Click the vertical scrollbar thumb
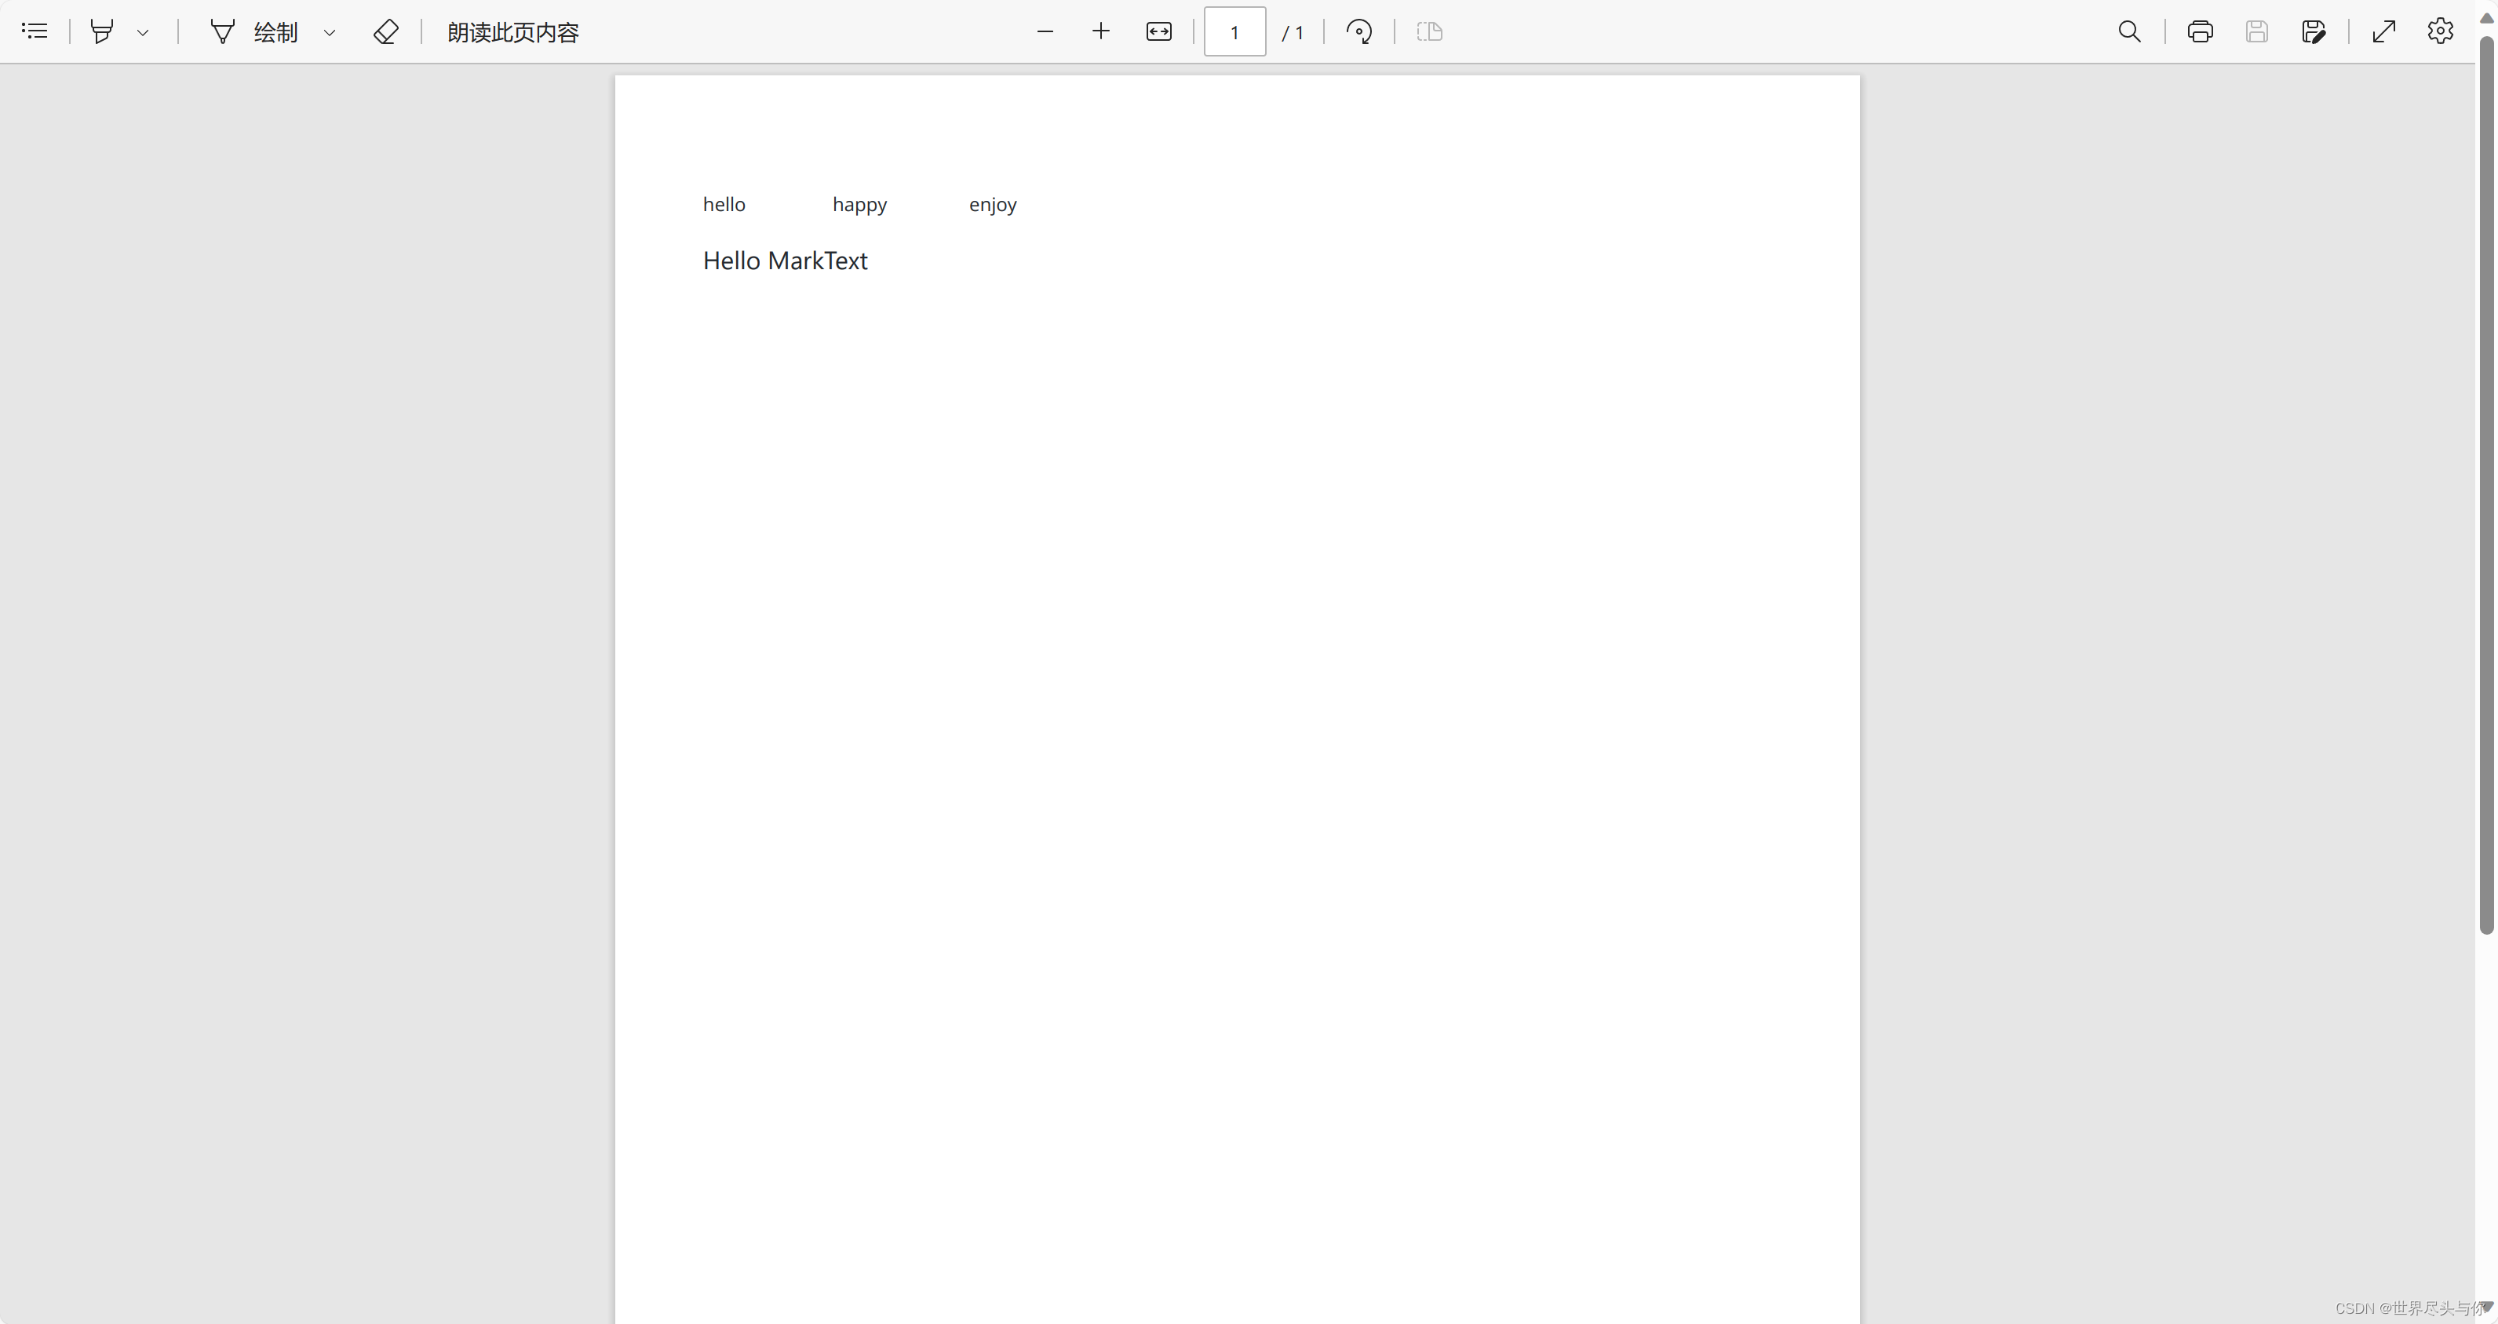Viewport: 2498px width, 1324px height. pyautogui.click(x=2485, y=485)
